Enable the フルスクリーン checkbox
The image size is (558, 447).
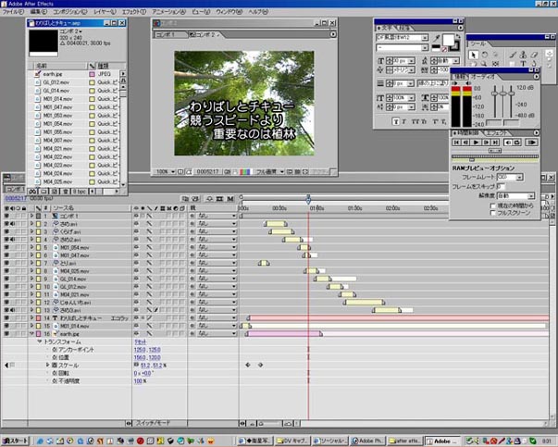click(492, 212)
